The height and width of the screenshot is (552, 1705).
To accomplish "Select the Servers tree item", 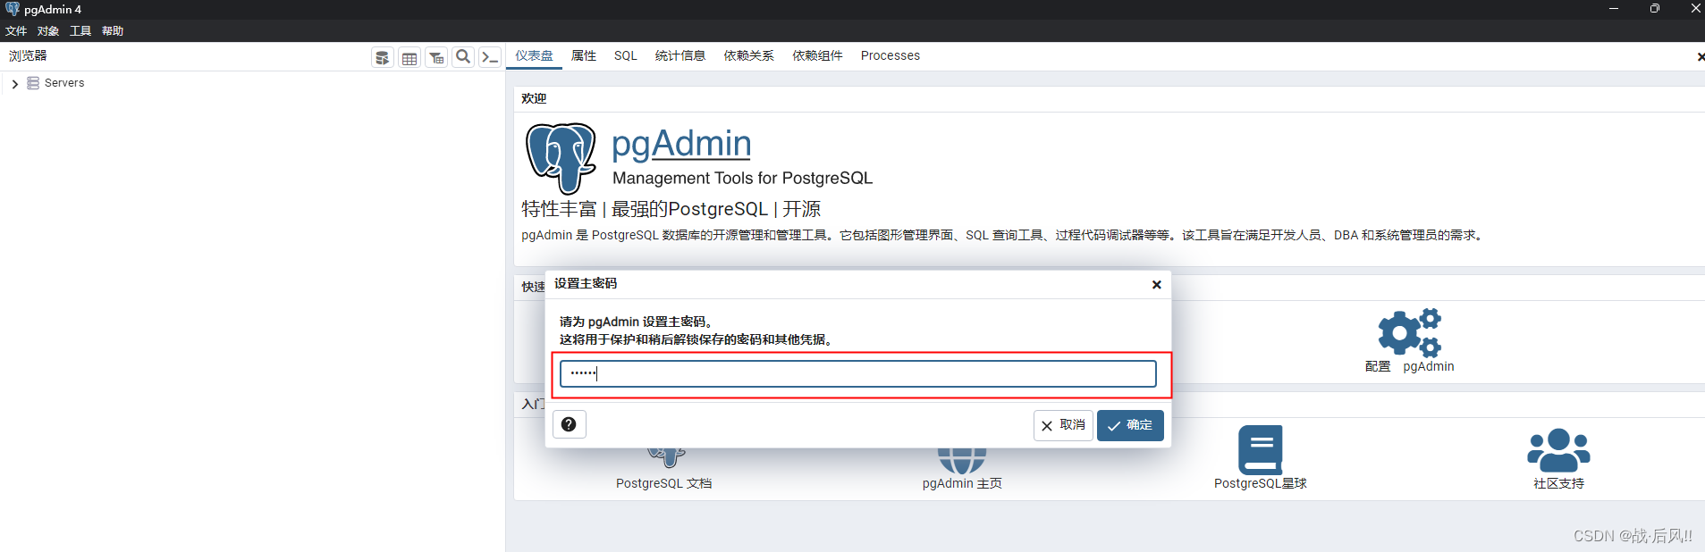I will 64,83.
